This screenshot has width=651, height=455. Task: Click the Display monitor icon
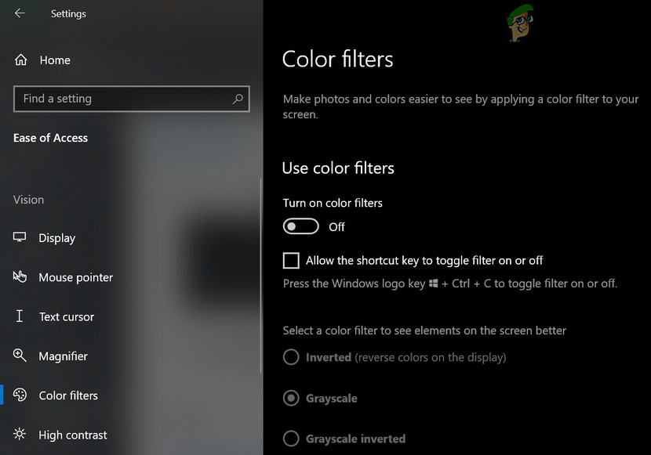[20, 238]
